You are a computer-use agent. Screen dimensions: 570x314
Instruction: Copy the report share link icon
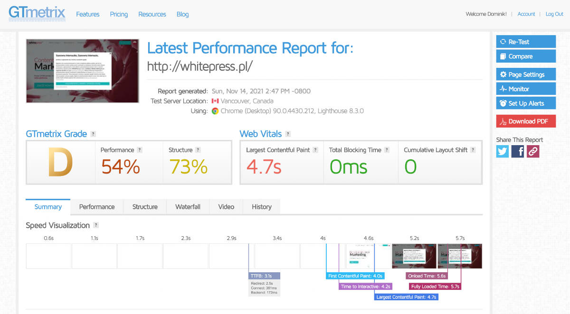click(x=533, y=151)
